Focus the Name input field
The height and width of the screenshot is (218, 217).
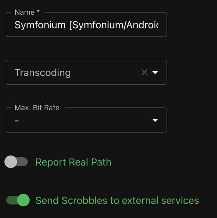[x=86, y=25]
